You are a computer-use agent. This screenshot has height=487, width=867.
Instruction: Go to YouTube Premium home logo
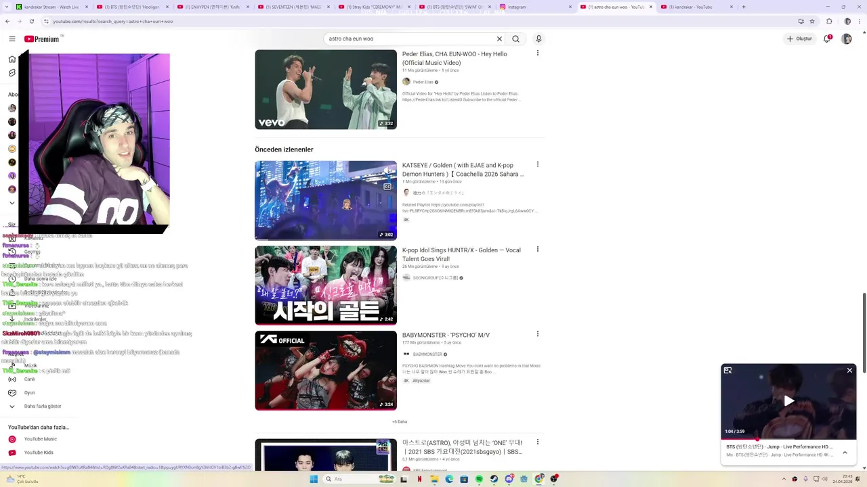[x=43, y=39]
